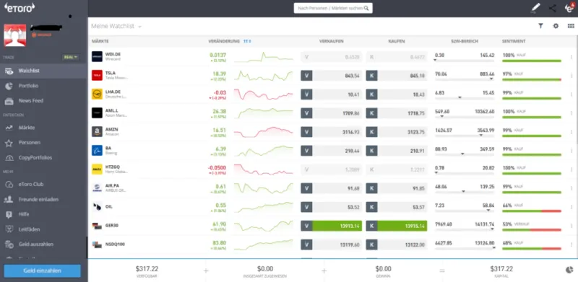The image size is (578, 282).
Task: Click the TSLA buy K button
Action: coord(371,76)
